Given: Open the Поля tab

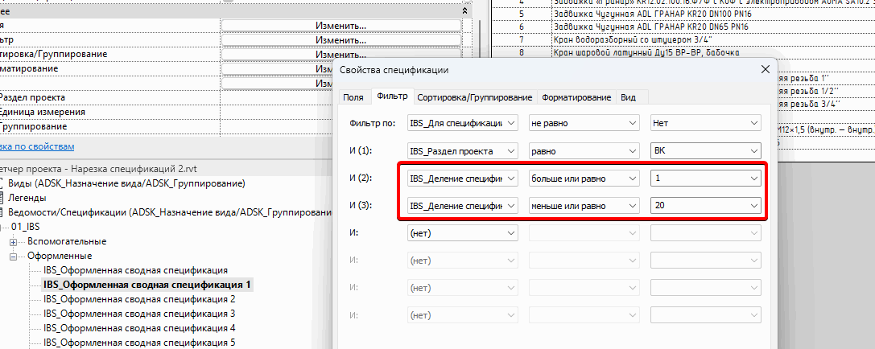Looking at the screenshot, I should (x=353, y=97).
